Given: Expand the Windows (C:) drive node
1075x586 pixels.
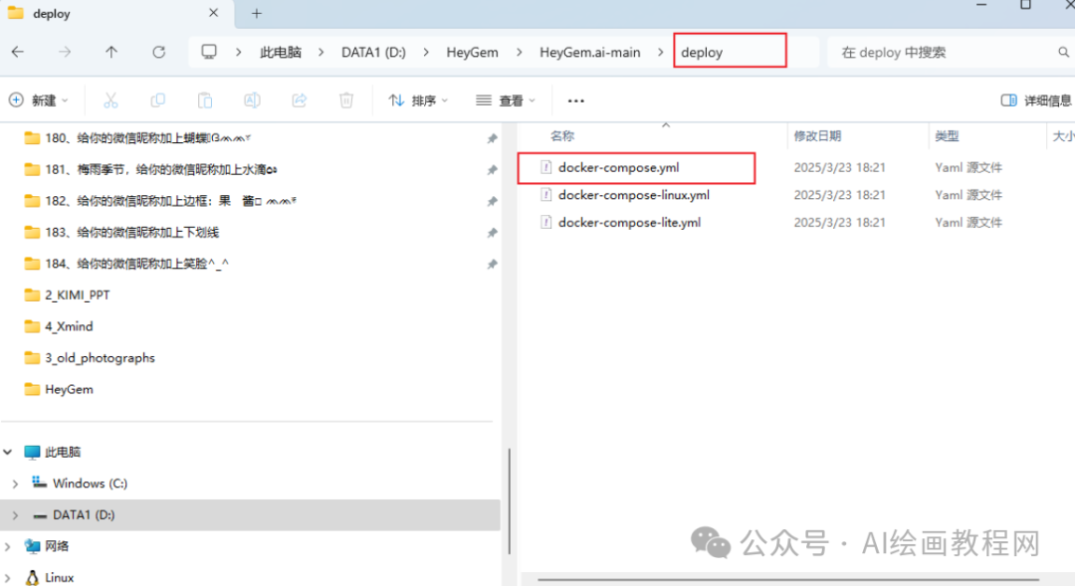Looking at the screenshot, I should (x=15, y=484).
